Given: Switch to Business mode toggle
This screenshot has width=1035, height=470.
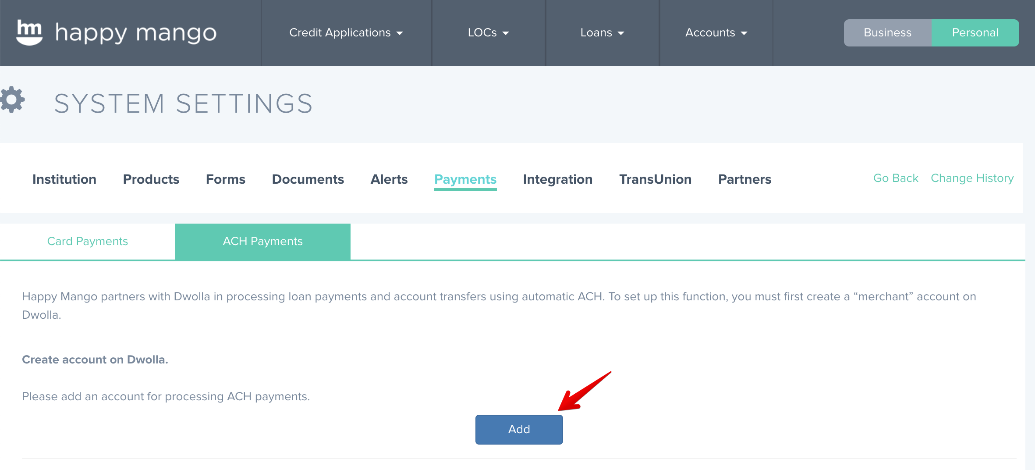Looking at the screenshot, I should point(887,33).
